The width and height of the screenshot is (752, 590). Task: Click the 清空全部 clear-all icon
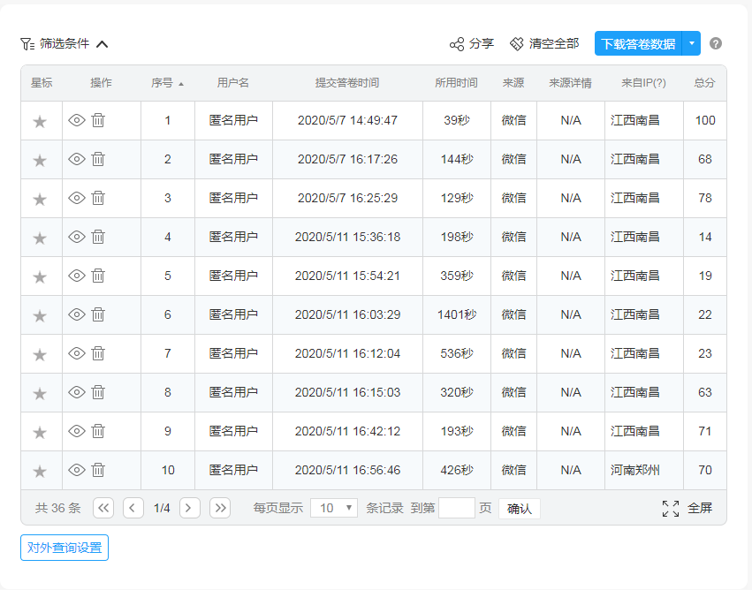pos(517,44)
